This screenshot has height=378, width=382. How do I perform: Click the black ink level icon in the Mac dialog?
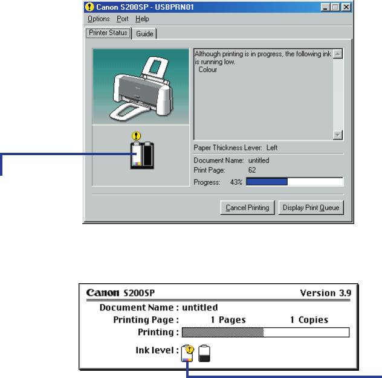tap(204, 353)
